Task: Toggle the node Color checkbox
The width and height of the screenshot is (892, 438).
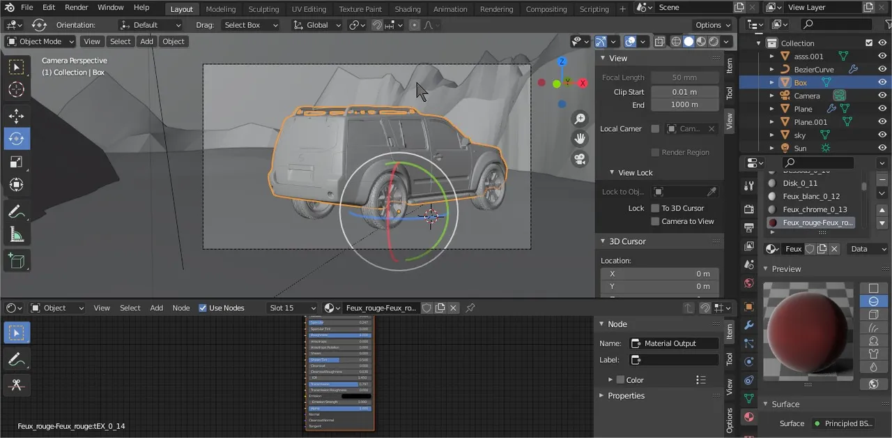Action: [x=620, y=380]
